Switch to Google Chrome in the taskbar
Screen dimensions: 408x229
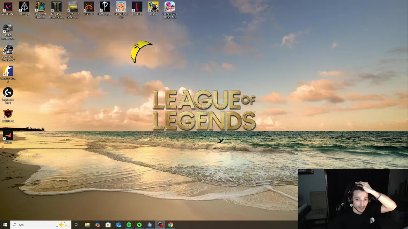(171, 225)
